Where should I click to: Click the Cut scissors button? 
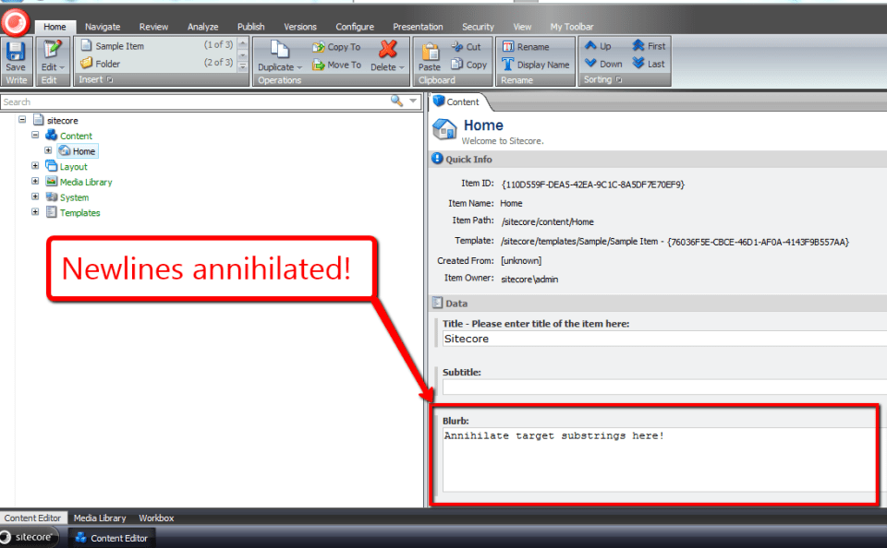coord(467,46)
